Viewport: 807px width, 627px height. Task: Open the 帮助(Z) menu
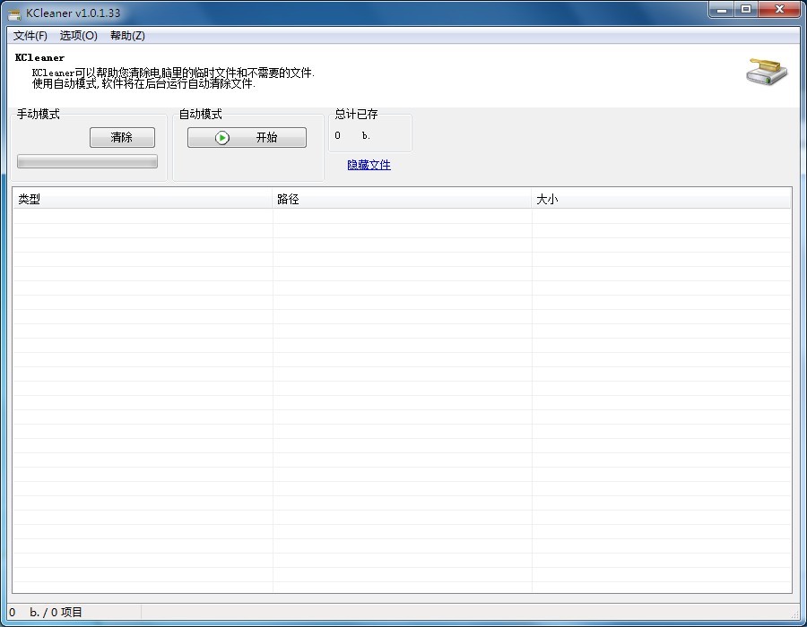(127, 36)
